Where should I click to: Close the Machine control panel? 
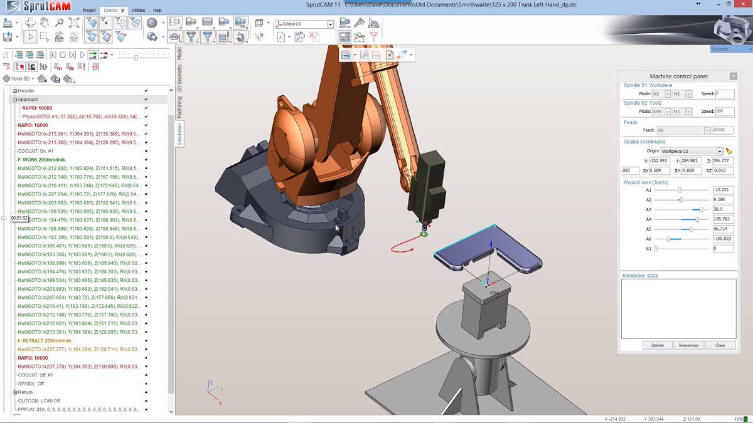pyautogui.click(x=734, y=76)
